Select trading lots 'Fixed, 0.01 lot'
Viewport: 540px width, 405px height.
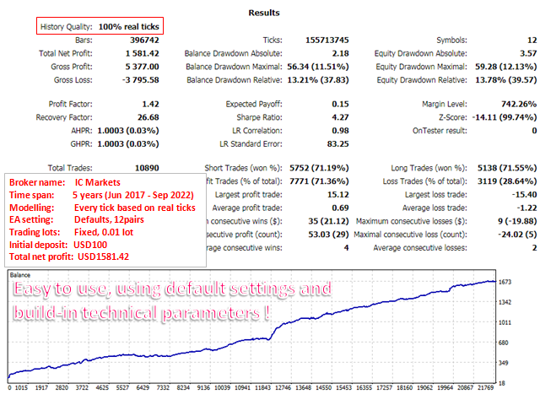(104, 233)
